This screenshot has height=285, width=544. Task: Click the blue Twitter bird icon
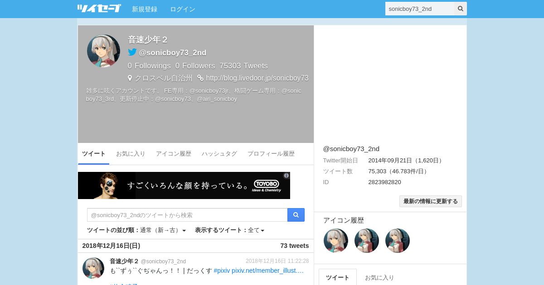pos(132,52)
